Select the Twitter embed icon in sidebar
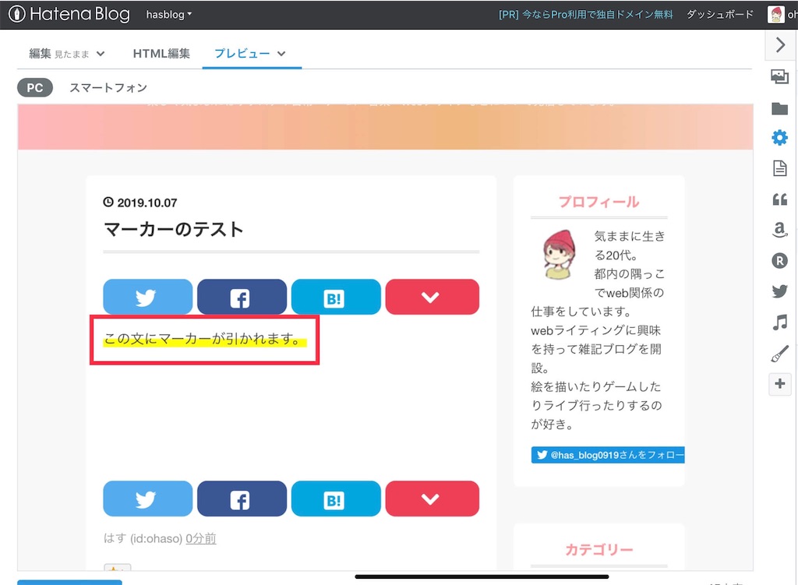 pyautogui.click(x=779, y=291)
